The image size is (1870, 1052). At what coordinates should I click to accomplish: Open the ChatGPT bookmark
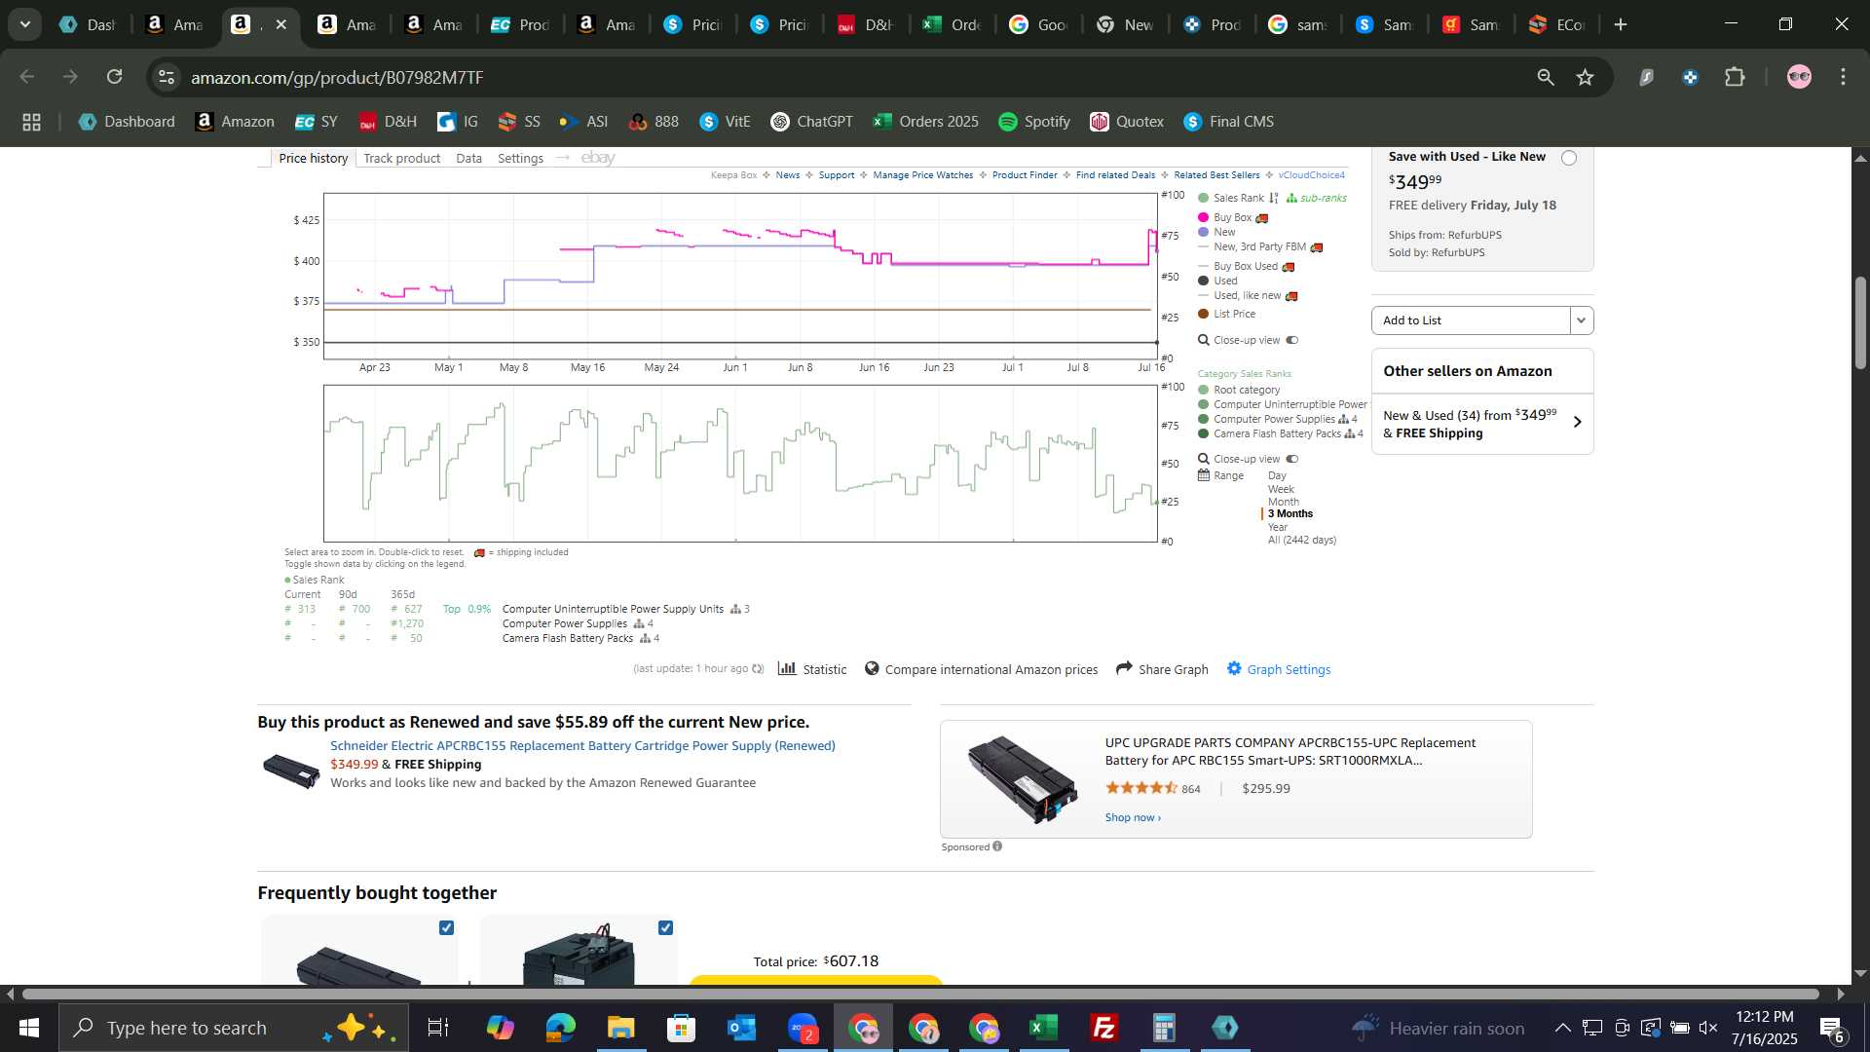pos(811,122)
